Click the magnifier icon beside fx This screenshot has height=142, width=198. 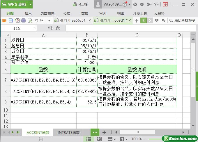pyautogui.click(x=50, y=28)
